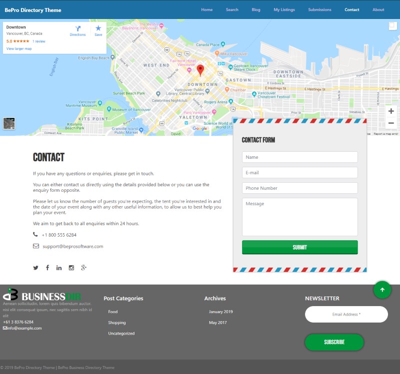This screenshot has width=400, height=374.
Task: Save the Downtown location with the star icon
Action: point(98,28)
